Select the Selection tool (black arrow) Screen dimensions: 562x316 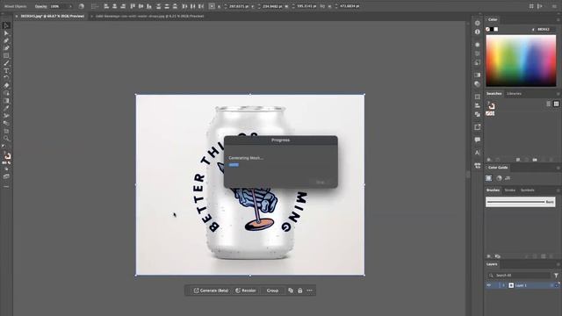pos(6,25)
